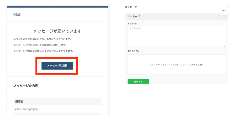This screenshot has height=120, width=235.
Task: Click the 添付ファイル label
Action: coord(133,51)
